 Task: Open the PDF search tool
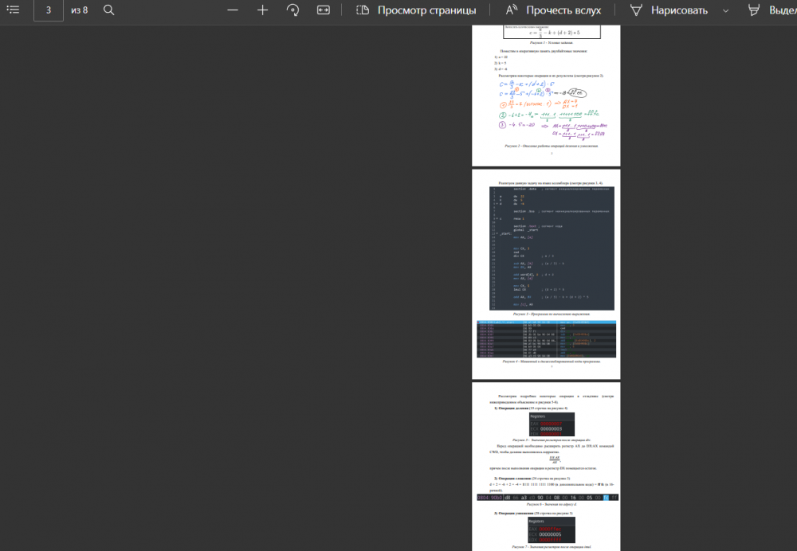(109, 10)
